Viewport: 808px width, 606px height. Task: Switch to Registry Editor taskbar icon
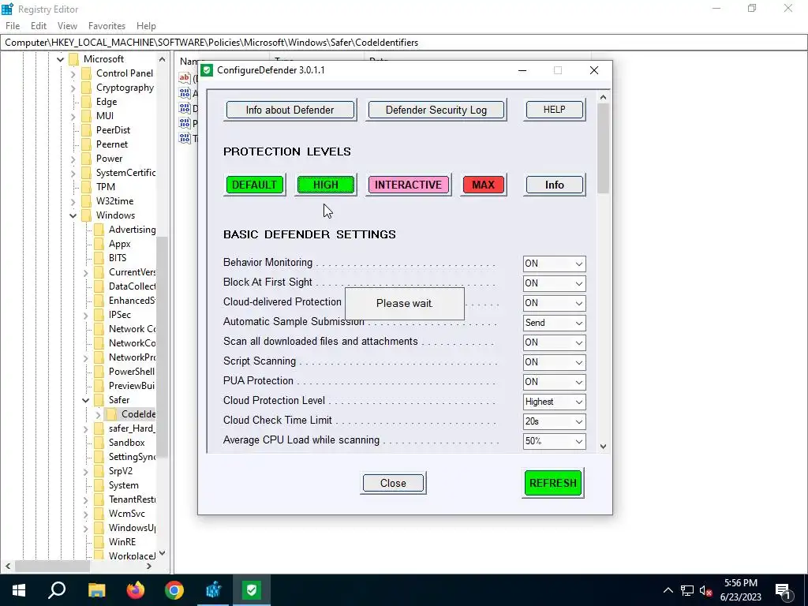pyautogui.click(x=213, y=590)
